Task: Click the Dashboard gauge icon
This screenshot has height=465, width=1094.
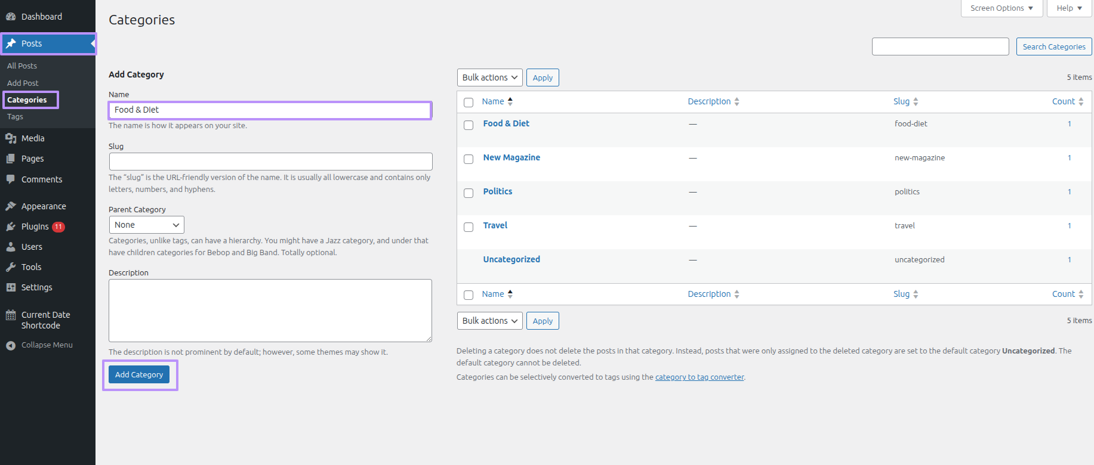Action: [x=11, y=17]
